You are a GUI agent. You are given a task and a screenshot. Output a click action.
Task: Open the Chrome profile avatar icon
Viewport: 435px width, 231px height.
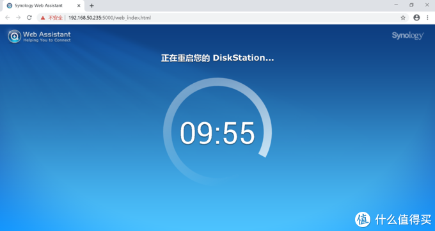point(416,17)
